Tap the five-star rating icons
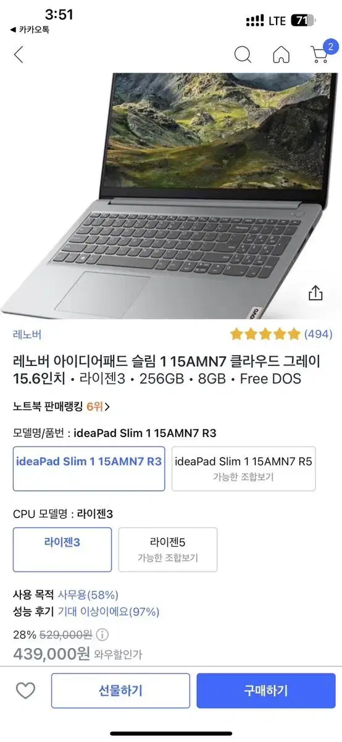This screenshot has width=342, height=742. 265,335
